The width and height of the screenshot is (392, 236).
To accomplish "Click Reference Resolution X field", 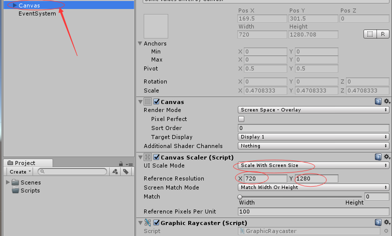I will point(265,178).
